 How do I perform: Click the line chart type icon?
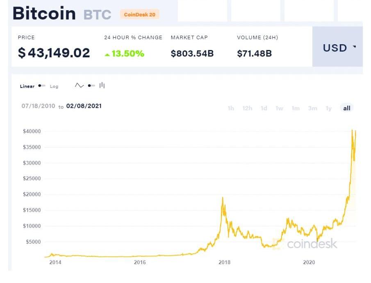(x=79, y=86)
